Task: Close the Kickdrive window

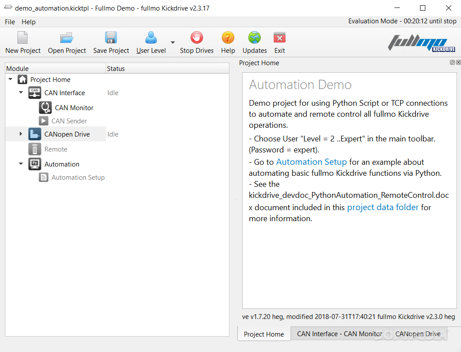Action: click(x=448, y=8)
